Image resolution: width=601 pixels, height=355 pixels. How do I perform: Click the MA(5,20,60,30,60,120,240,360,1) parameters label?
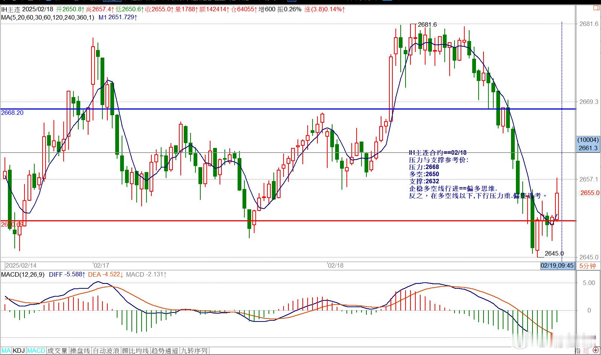[x=48, y=17]
